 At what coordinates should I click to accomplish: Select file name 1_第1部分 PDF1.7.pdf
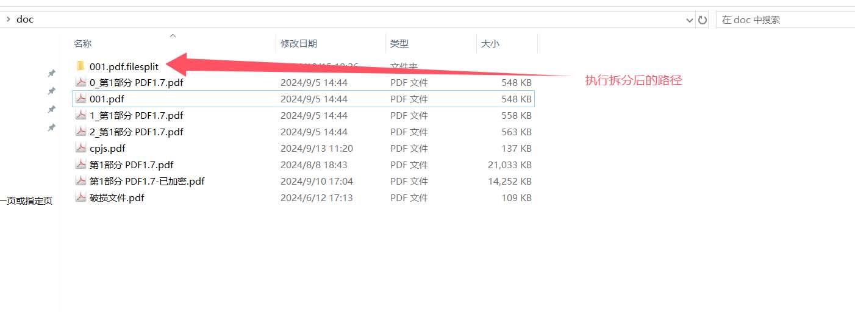point(137,115)
